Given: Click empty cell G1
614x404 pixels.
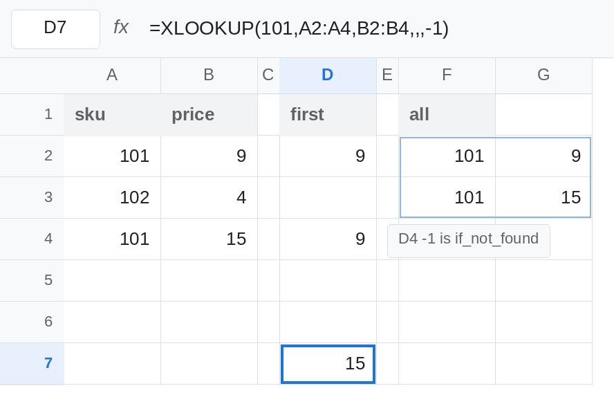Looking at the screenshot, I should (543, 114).
